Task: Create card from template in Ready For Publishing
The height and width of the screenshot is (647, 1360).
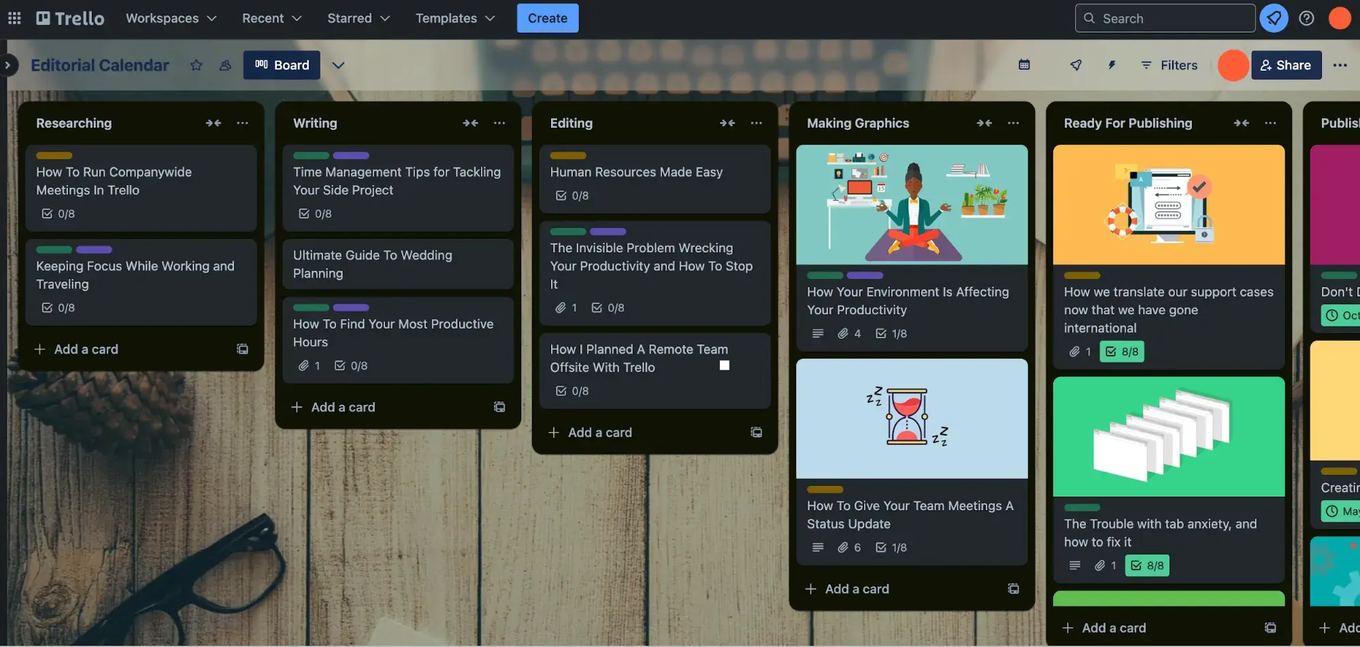Action: pos(1270,627)
